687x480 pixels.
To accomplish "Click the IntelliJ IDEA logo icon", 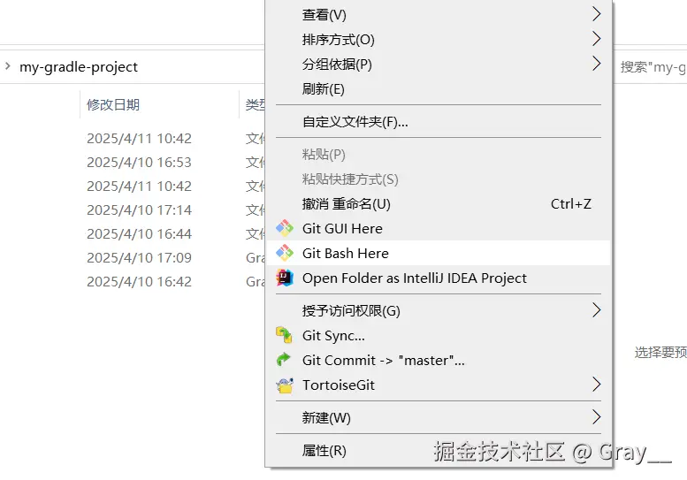I will (x=285, y=278).
